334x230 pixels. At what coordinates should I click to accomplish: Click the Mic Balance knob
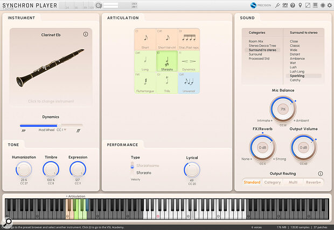[x=282, y=109]
